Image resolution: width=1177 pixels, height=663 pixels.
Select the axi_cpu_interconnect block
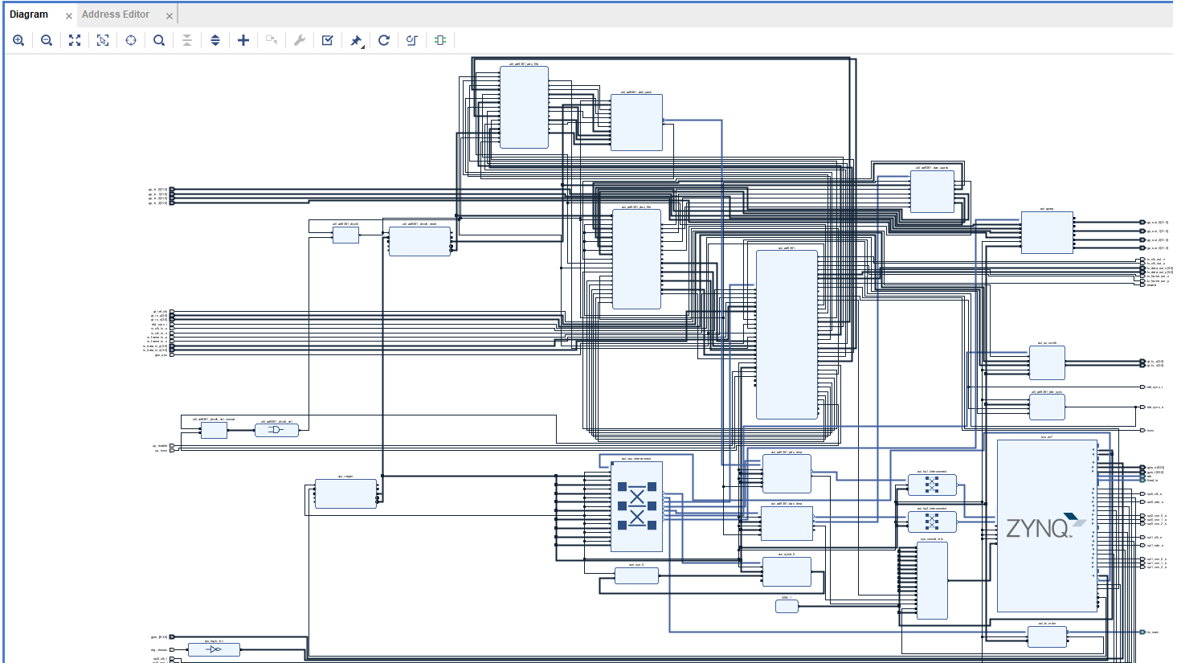636,506
